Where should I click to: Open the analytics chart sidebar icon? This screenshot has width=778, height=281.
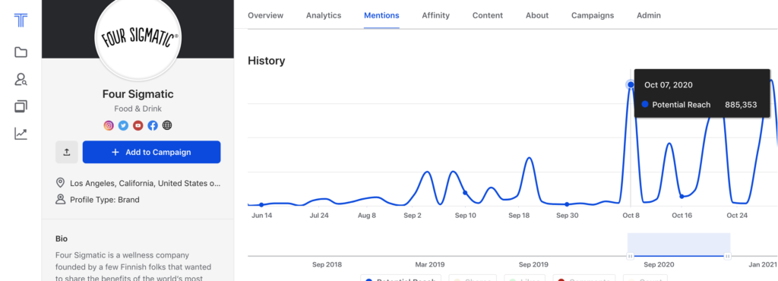click(21, 134)
